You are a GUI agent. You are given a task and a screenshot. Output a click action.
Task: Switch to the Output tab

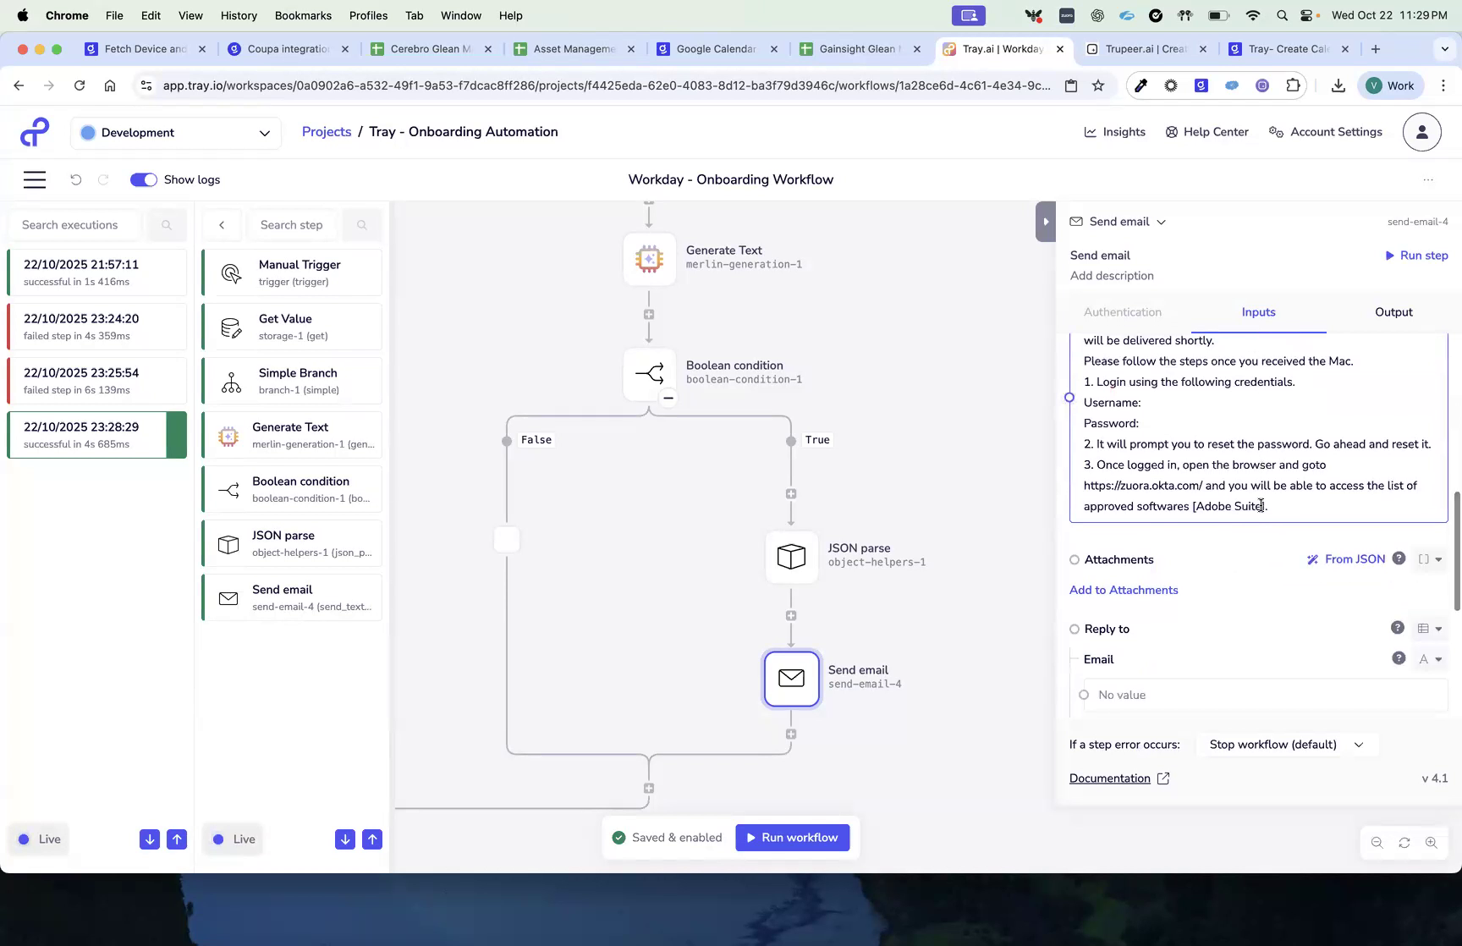click(x=1393, y=311)
